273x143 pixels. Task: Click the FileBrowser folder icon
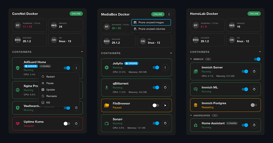point(106,105)
